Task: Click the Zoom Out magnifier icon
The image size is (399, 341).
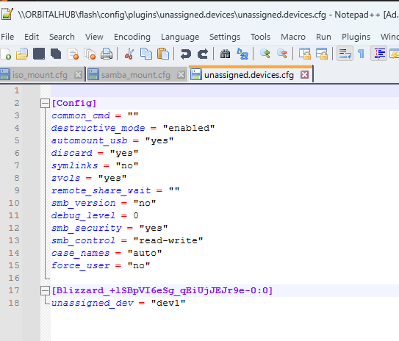Action: 282,54
